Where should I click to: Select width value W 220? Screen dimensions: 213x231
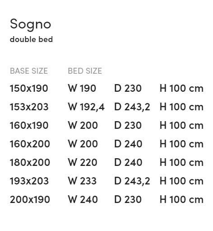83,162
